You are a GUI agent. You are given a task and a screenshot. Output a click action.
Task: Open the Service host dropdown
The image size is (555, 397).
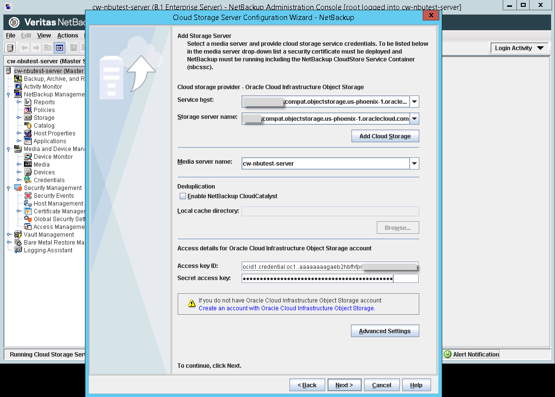[x=414, y=101]
